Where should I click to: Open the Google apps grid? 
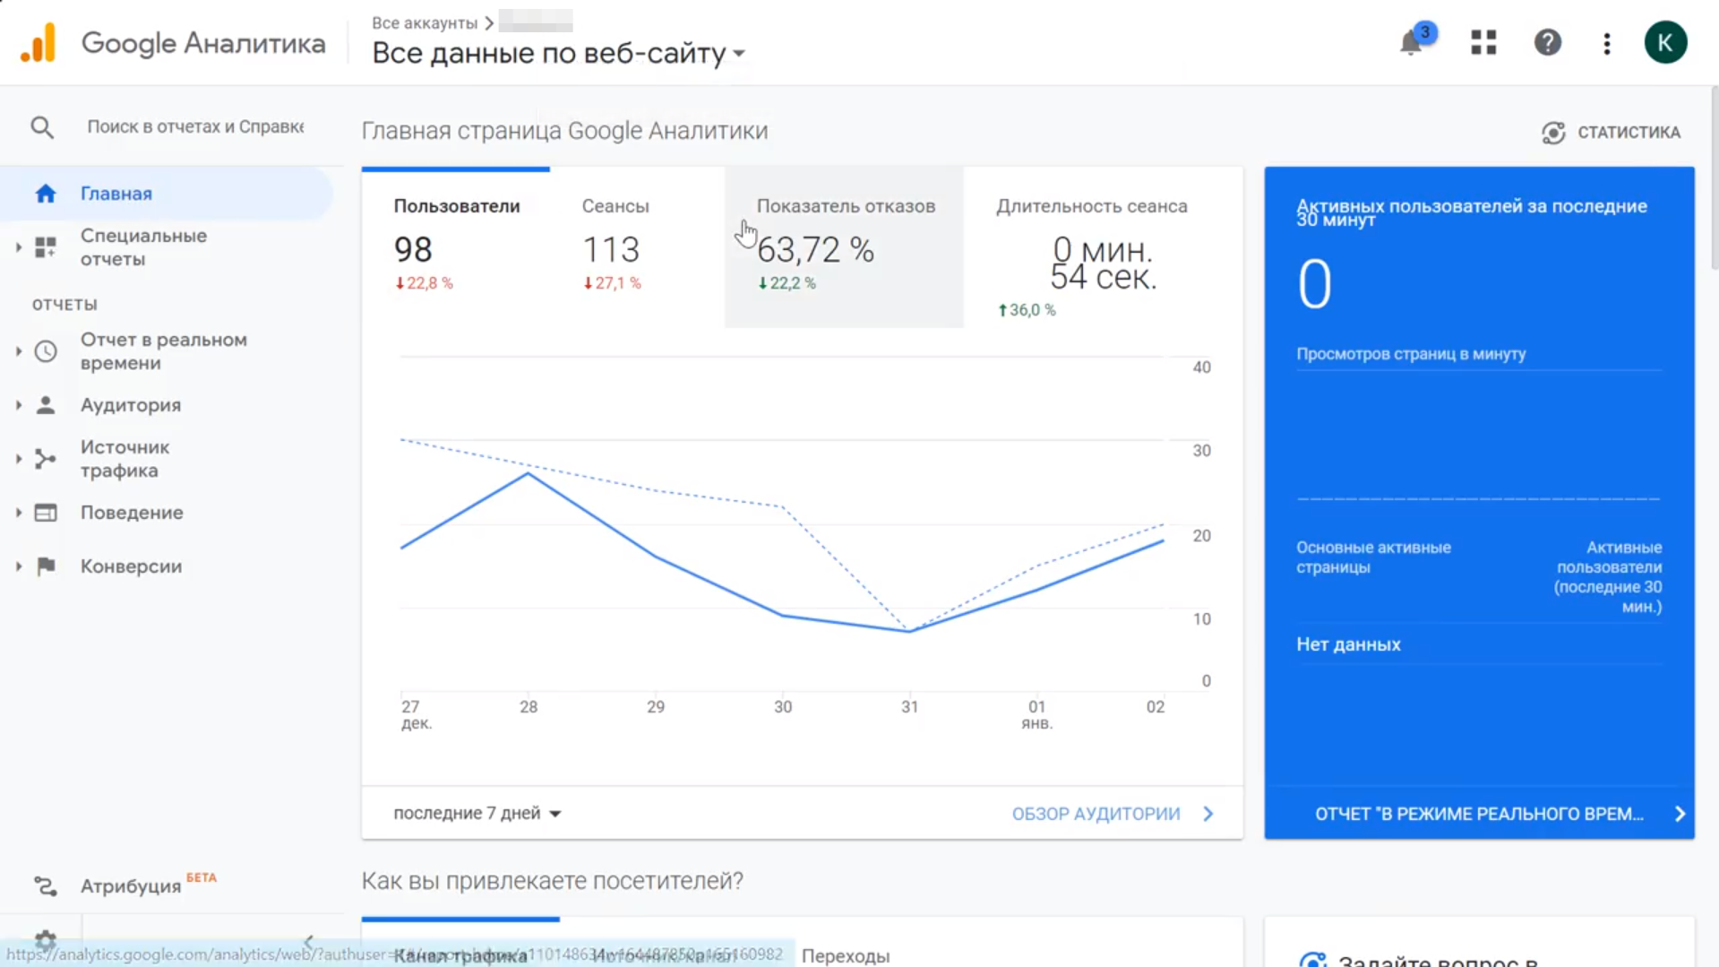point(1483,42)
